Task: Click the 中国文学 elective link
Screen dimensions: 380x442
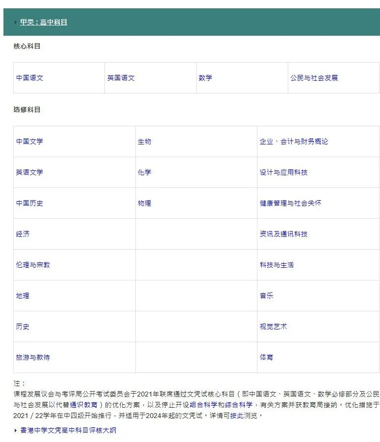Action: [x=29, y=141]
